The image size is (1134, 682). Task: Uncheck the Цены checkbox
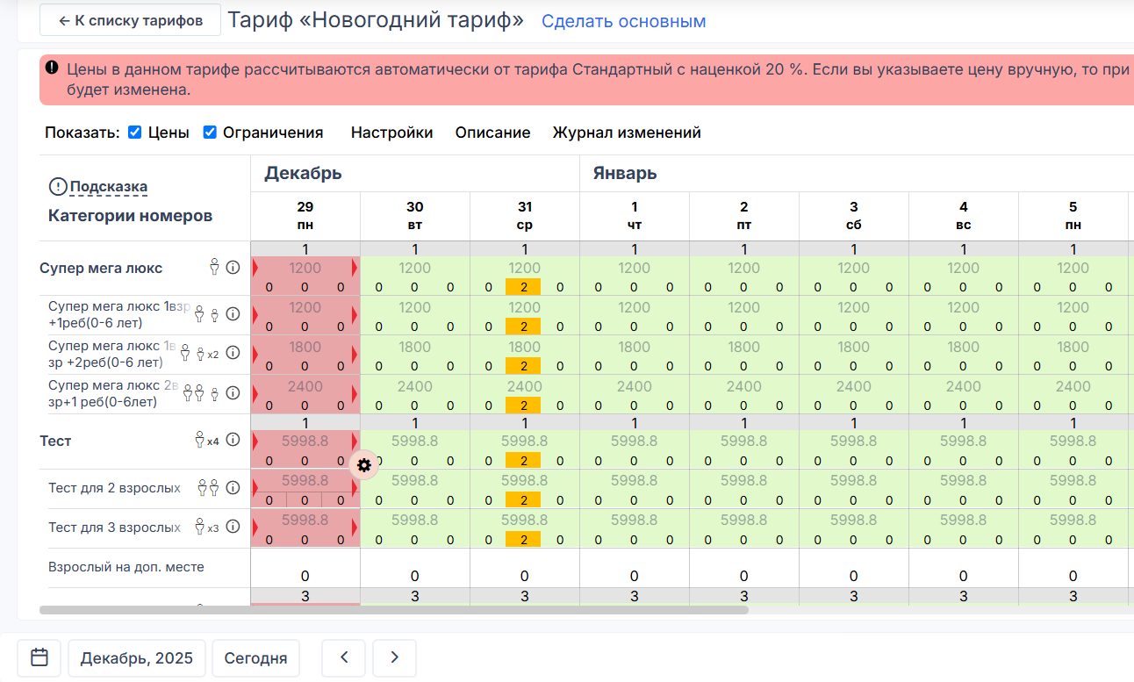135,133
